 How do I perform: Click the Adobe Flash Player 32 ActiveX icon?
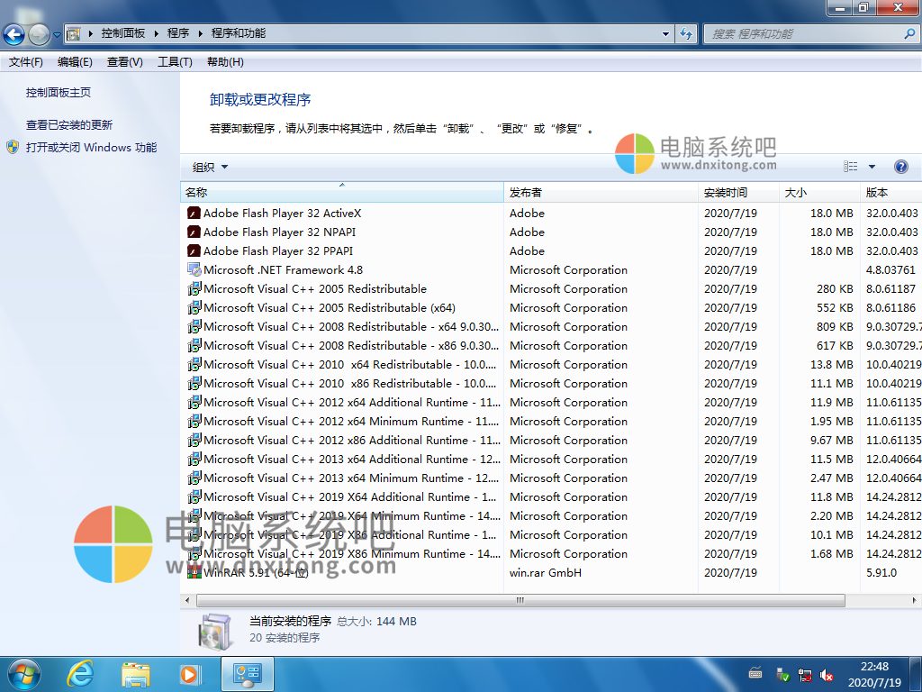pyautogui.click(x=194, y=214)
